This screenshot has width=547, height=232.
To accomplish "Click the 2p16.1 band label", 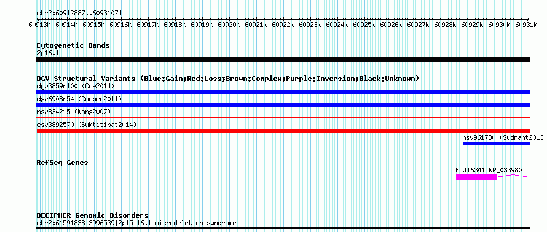I will [48, 53].
